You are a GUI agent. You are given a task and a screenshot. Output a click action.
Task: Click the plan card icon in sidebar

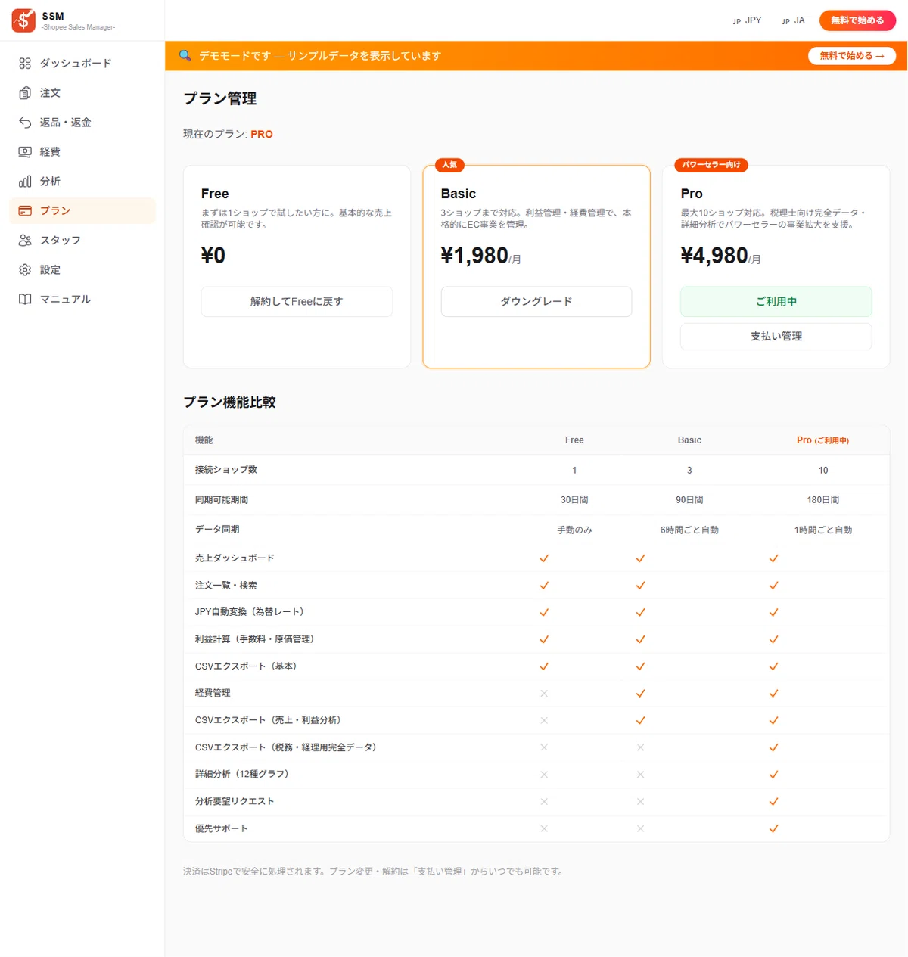pos(25,211)
